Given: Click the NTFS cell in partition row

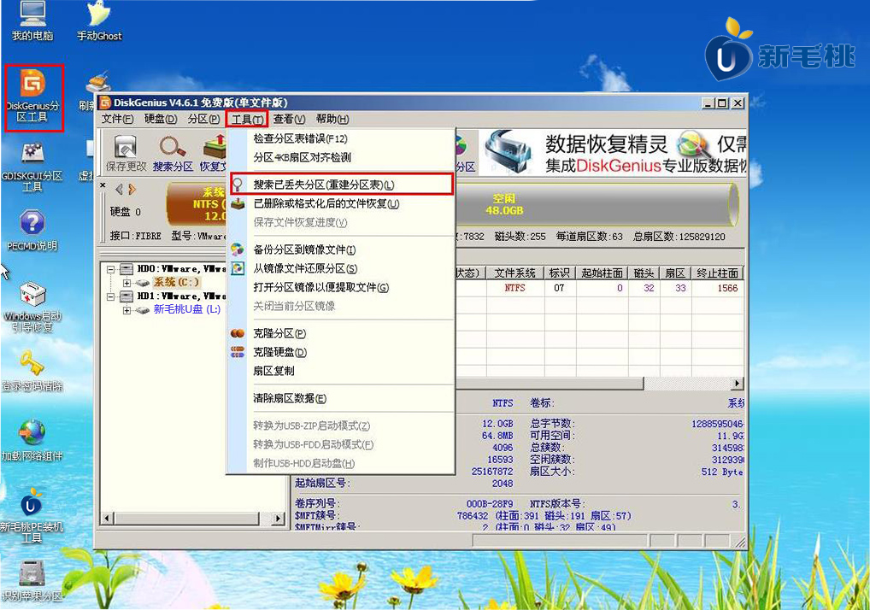Looking at the screenshot, I should click(x=514, y=288).
